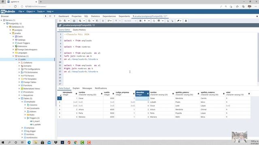Switch to the Dependents tab

tap(124, 16)
